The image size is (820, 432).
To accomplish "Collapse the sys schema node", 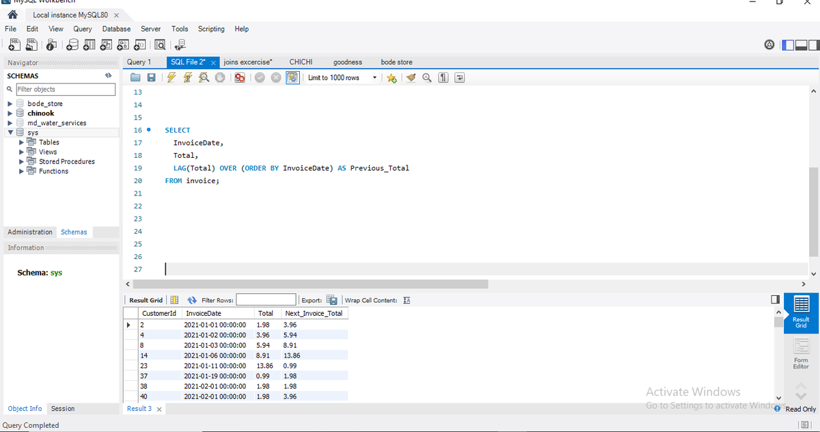I will point(10,133).
